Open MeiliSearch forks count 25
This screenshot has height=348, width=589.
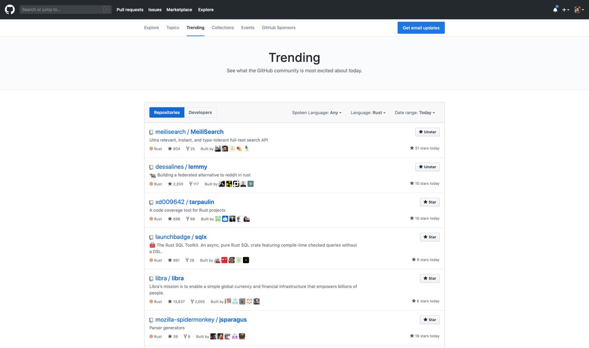(190, 149)
